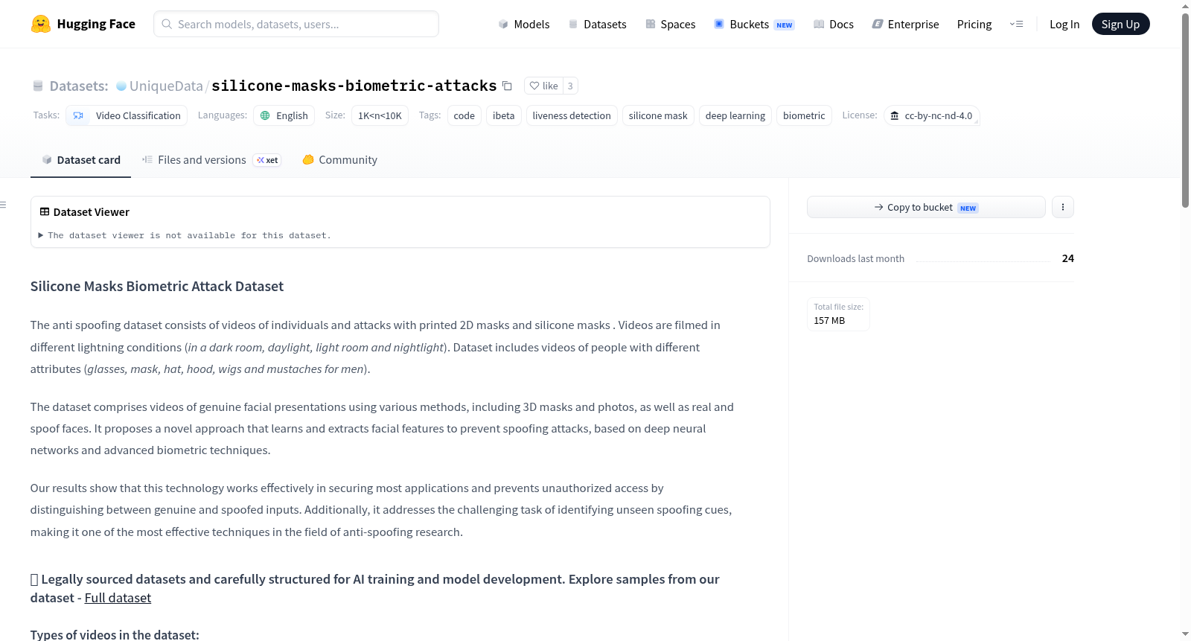Open the three-dot options menu beside Copy to bucket
Image resolution: width=1191 pixels, height=641 pixels.
[1063, 207]
